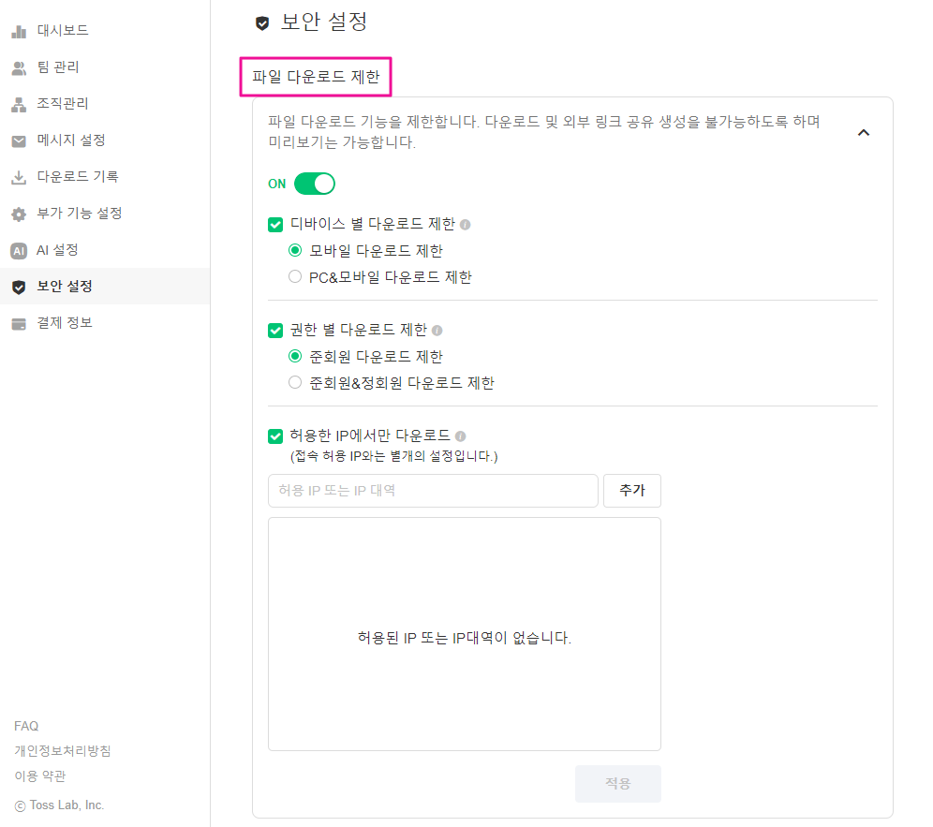Screen dimensions: 933x827
Task: Open the FAQ link
Action: tap(26, 726)
